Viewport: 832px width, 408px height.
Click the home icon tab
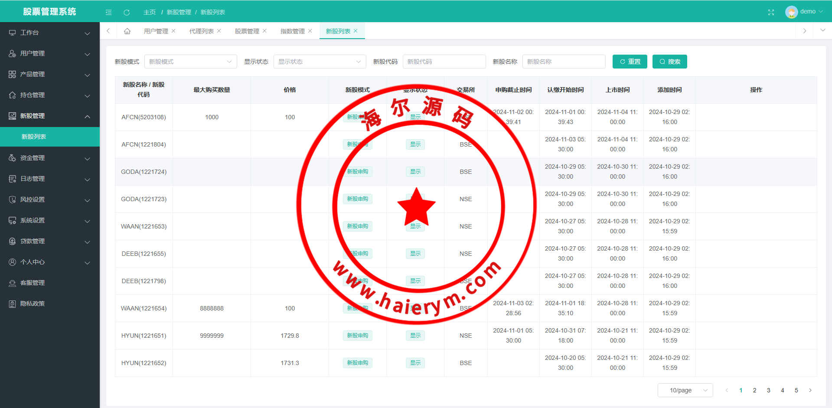click(x=127, y=31)
